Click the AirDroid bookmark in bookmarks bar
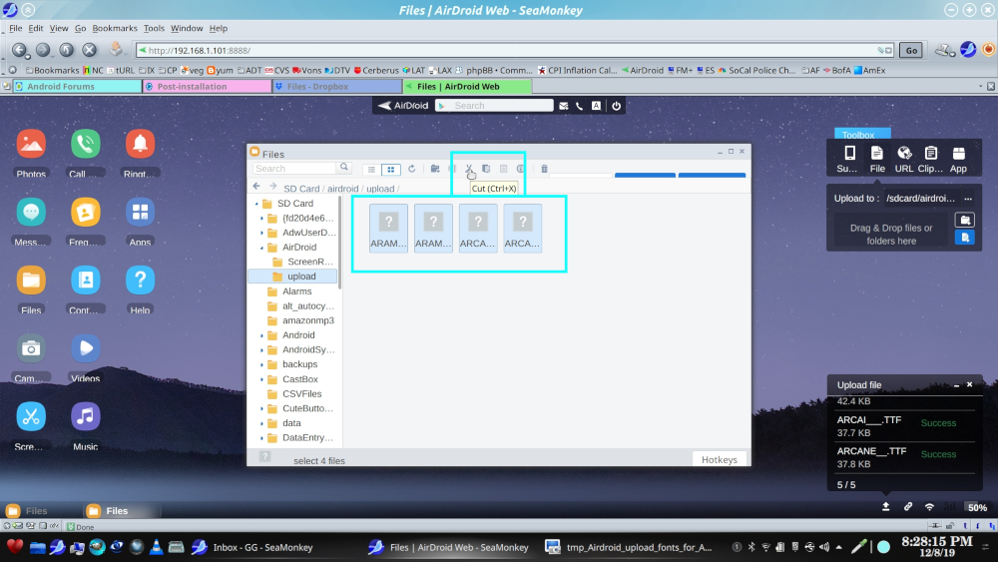 click(x=642, y=70)
